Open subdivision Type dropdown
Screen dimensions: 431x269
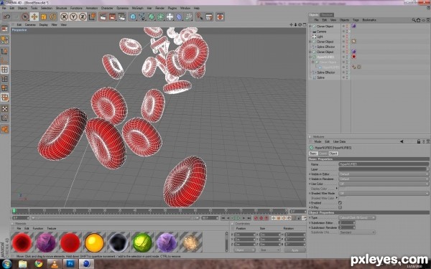[357, 217]
